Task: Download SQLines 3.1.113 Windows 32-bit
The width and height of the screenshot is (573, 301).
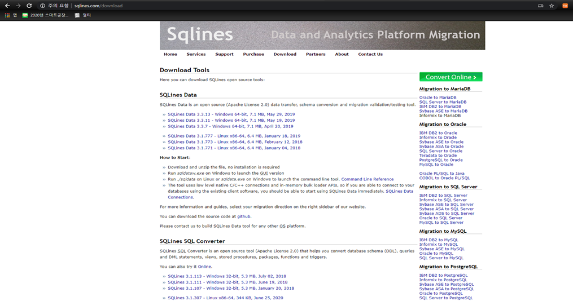Action: point(226,276)
